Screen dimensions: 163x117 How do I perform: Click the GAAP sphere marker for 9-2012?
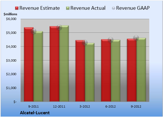click(x=136, y=38)
